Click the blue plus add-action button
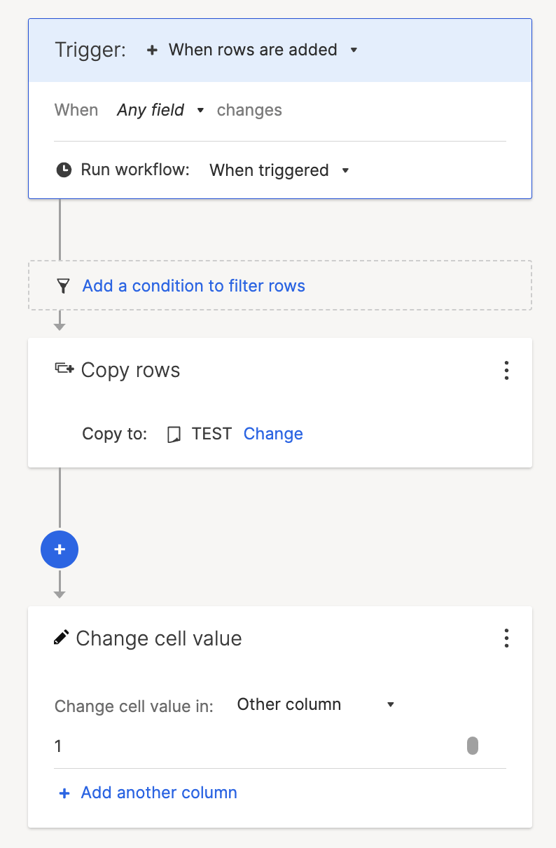 pyautogui.click(x=60, y=550)
